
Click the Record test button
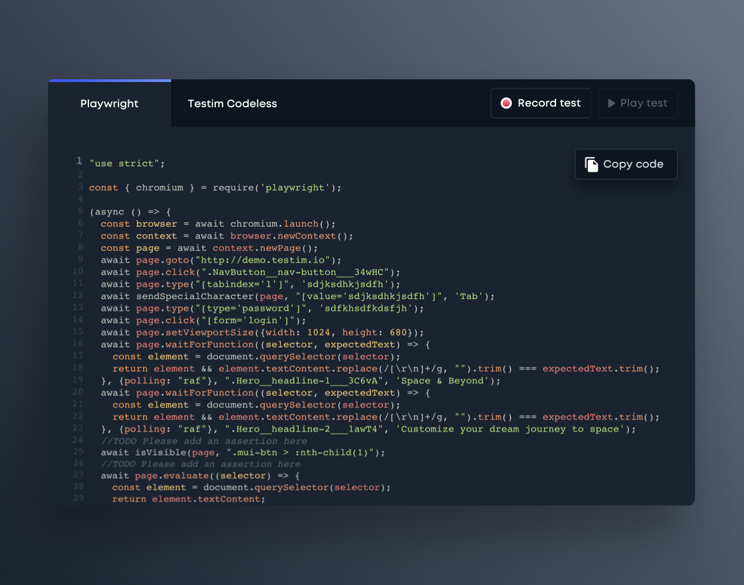click(x=540, y=103)
